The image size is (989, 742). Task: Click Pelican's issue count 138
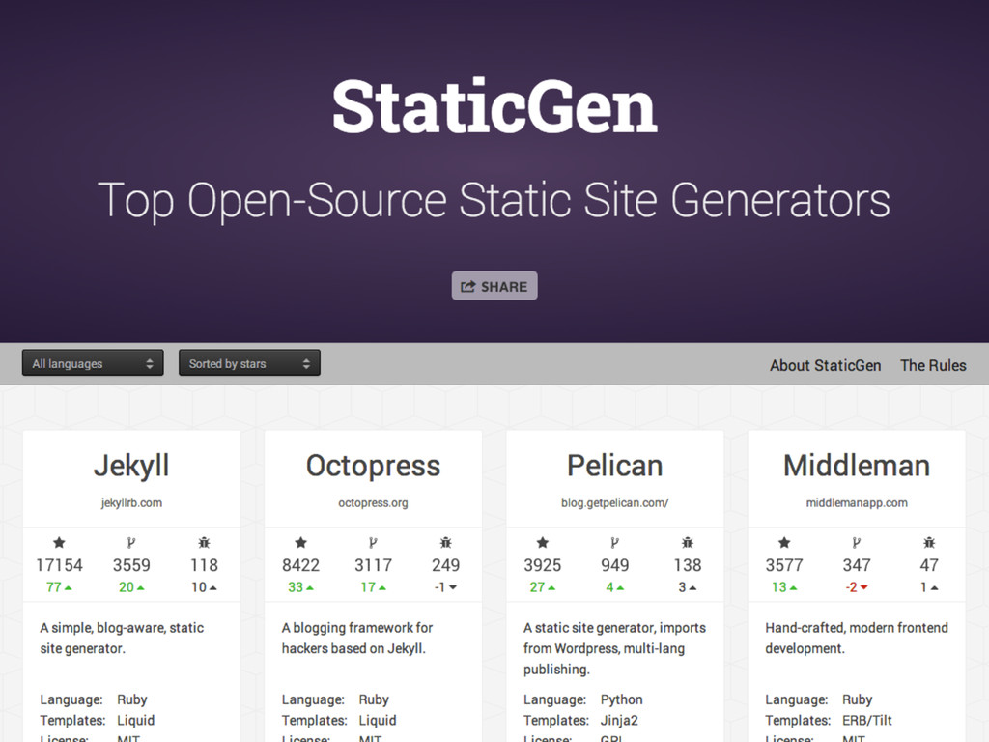[687, 565]
